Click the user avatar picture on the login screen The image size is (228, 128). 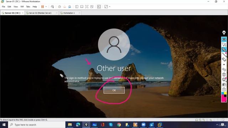114,44
